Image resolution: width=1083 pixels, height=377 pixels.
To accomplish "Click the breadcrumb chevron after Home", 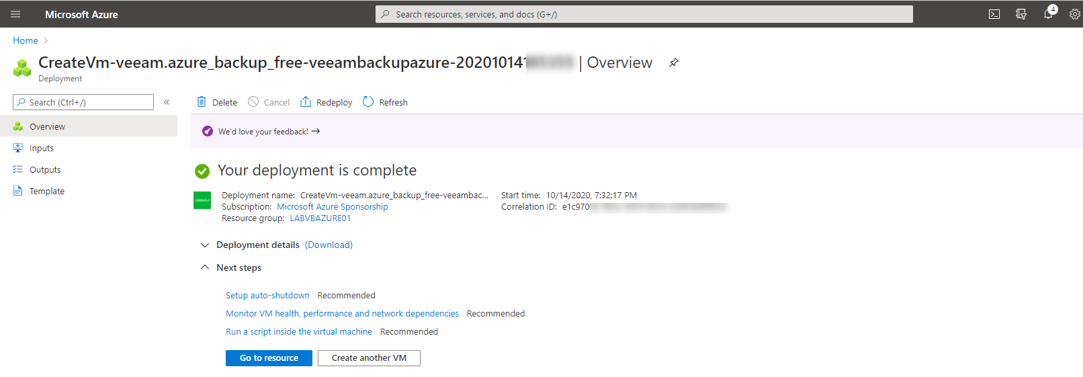I will click(46, 40).
